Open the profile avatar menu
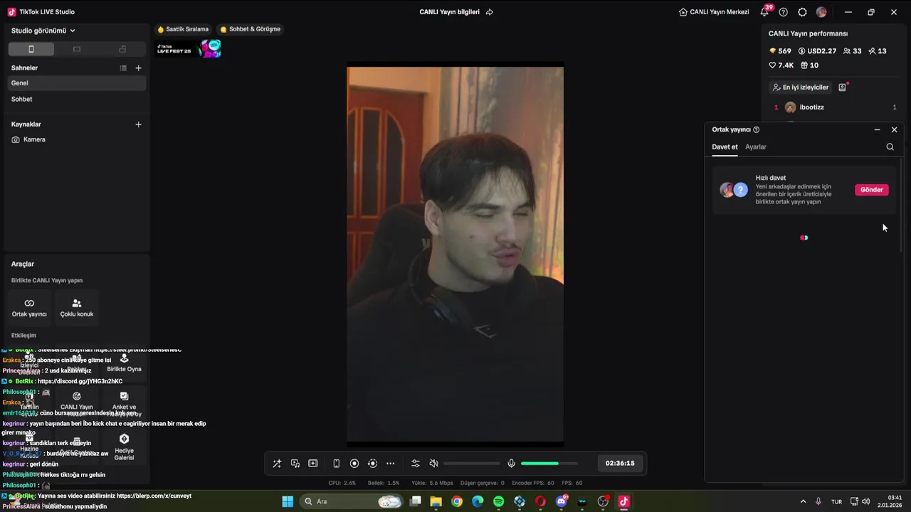911x512 pixels. click(x=821, y=12)
